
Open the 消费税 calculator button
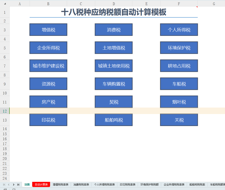pyautogui.click(x=113, y=30)
